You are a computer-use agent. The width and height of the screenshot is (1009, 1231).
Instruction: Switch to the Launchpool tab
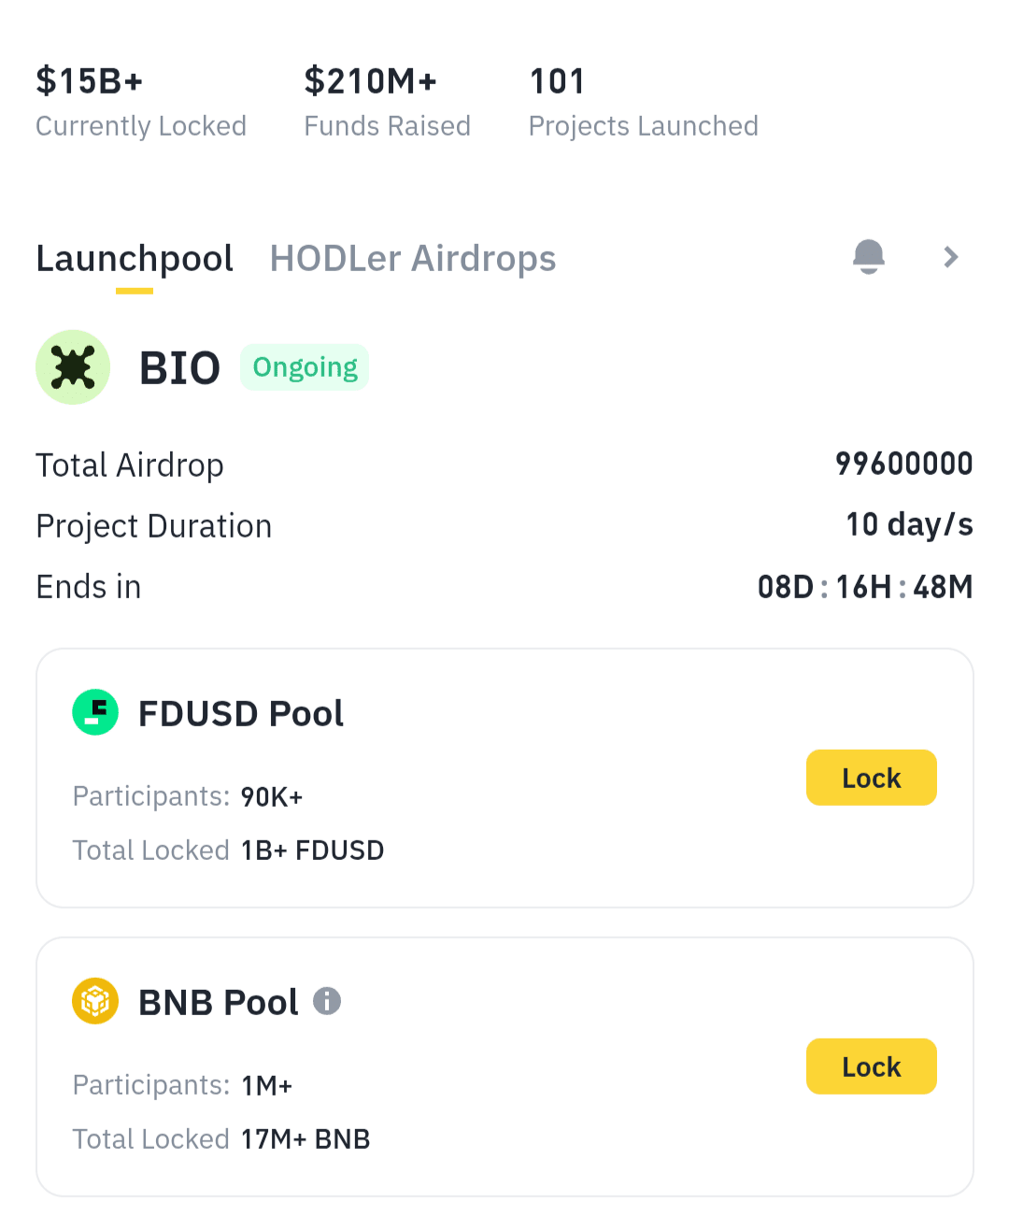coord(135,259)
